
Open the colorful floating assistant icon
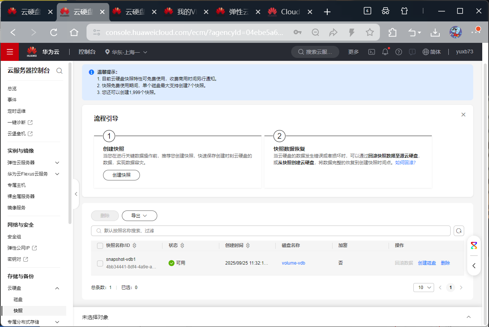pos(474,246)
